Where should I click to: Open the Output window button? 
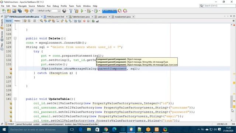point(10,124)
